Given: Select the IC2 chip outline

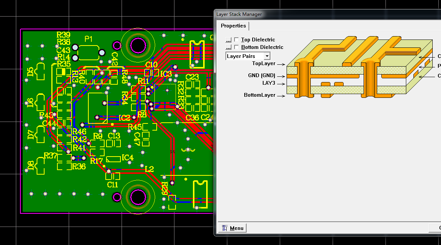Looking at the screenshot, I should pyautogui.click(x=97, y=108).
